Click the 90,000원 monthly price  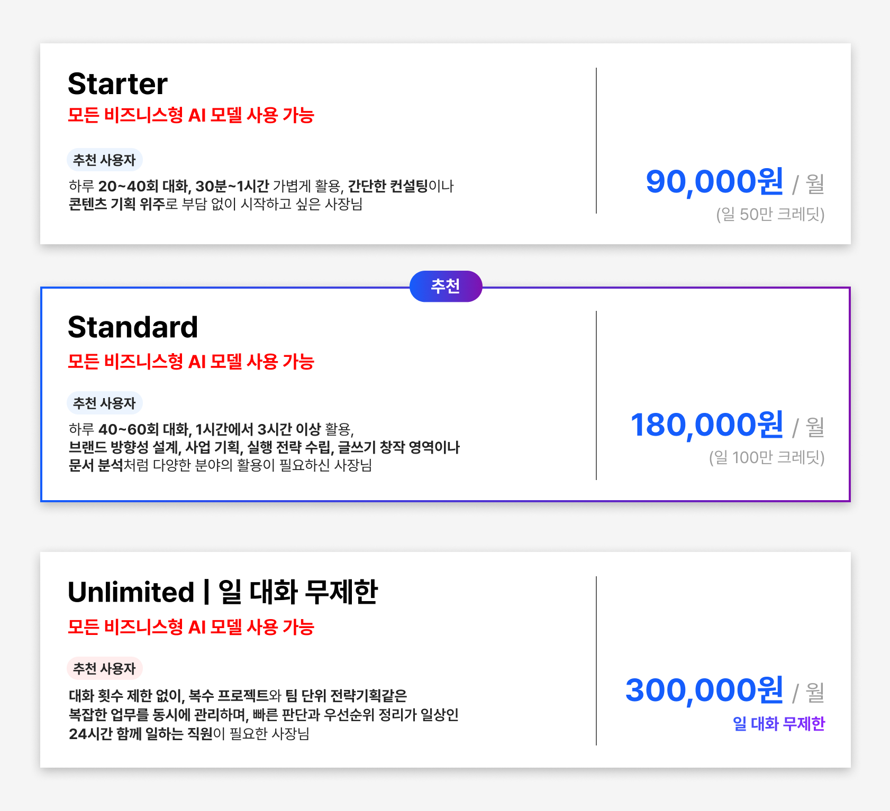pos(714,182)
